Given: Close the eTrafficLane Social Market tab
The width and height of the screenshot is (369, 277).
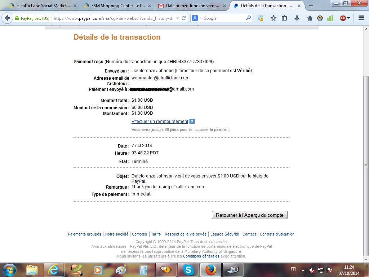Looking at the screenshot, I should point(75,6).
